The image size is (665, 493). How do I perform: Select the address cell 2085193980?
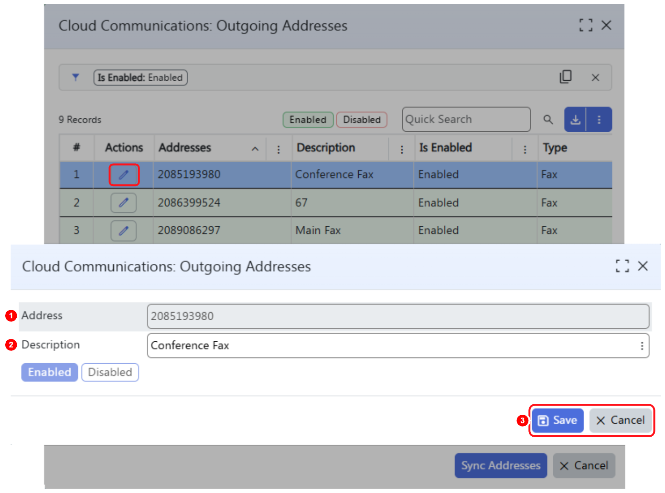tap(222, 175)
